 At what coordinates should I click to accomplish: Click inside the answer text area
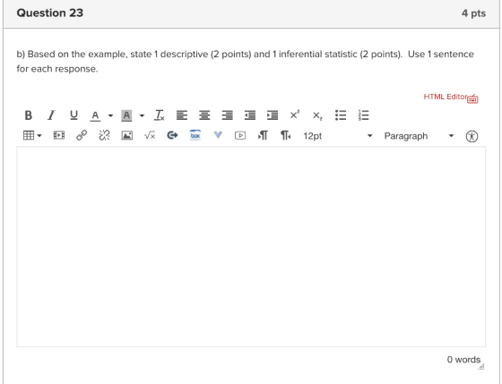(x=251, y=246)
